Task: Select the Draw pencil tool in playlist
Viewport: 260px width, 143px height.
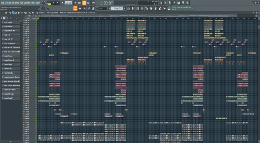Action: [x=10, y=13]
